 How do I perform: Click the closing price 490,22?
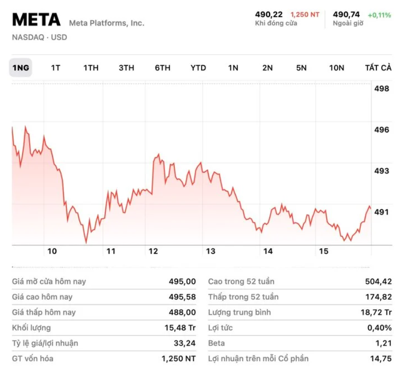[x=269, y=14]
